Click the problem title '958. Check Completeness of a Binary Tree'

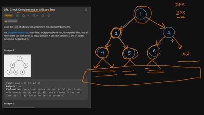[x=29, y=10]
